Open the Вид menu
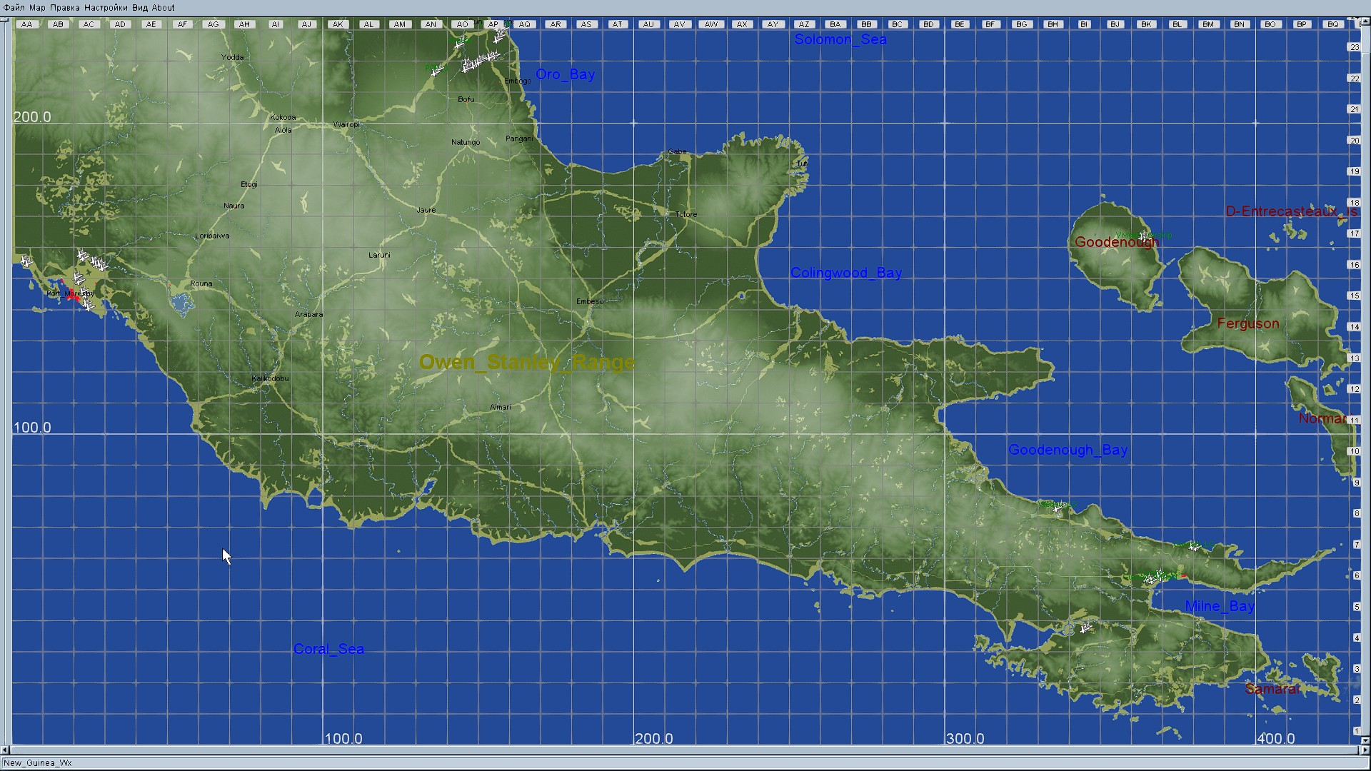Image resolution: width=1371 pixels, height=771 pixels. pos(140,8)
